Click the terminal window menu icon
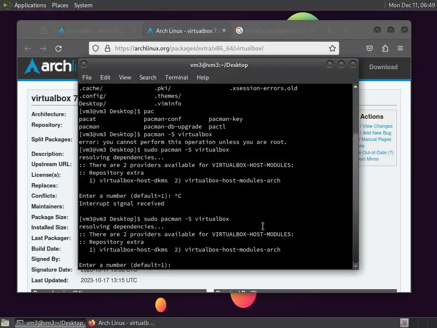 coord(84,64)
